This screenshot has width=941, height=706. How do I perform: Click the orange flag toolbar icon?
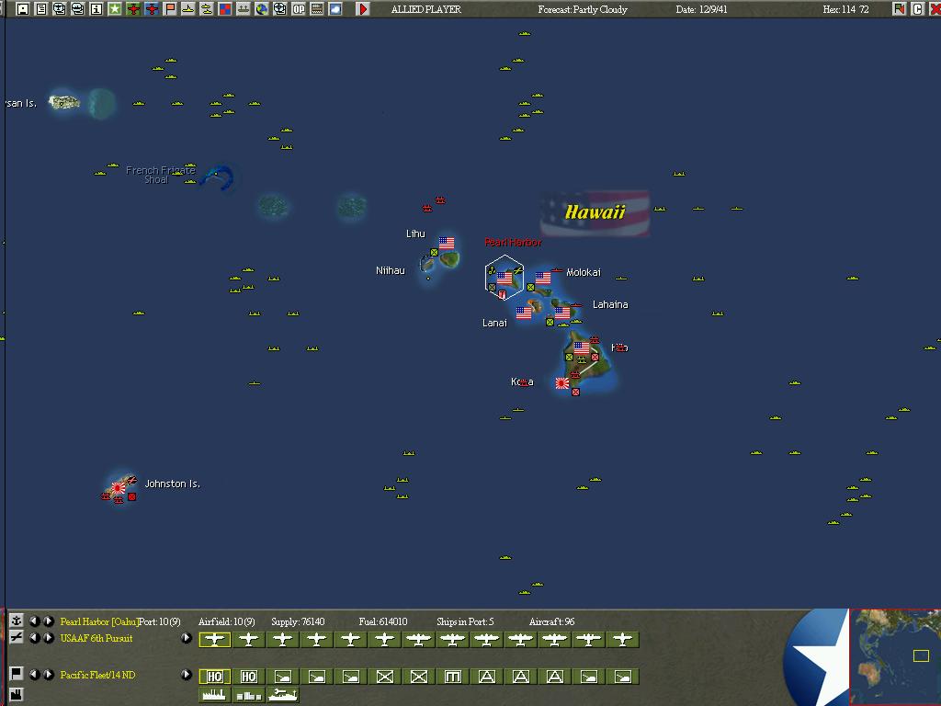tap(170, 9)
